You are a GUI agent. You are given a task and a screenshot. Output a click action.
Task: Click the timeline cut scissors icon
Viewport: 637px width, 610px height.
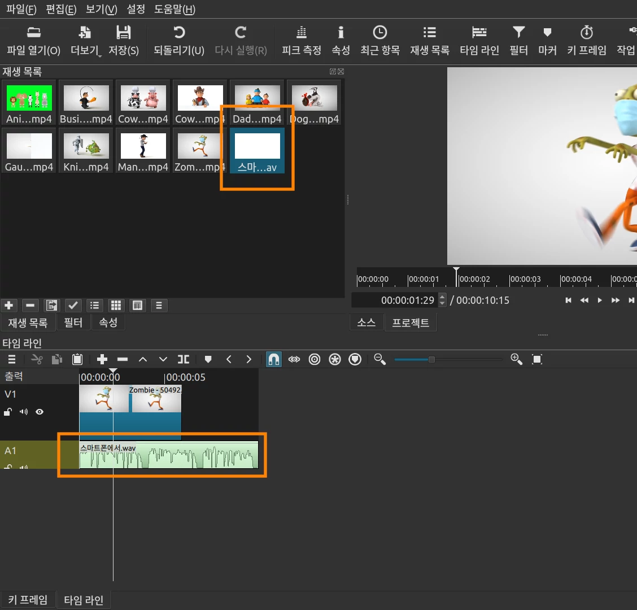click(37, 359)
